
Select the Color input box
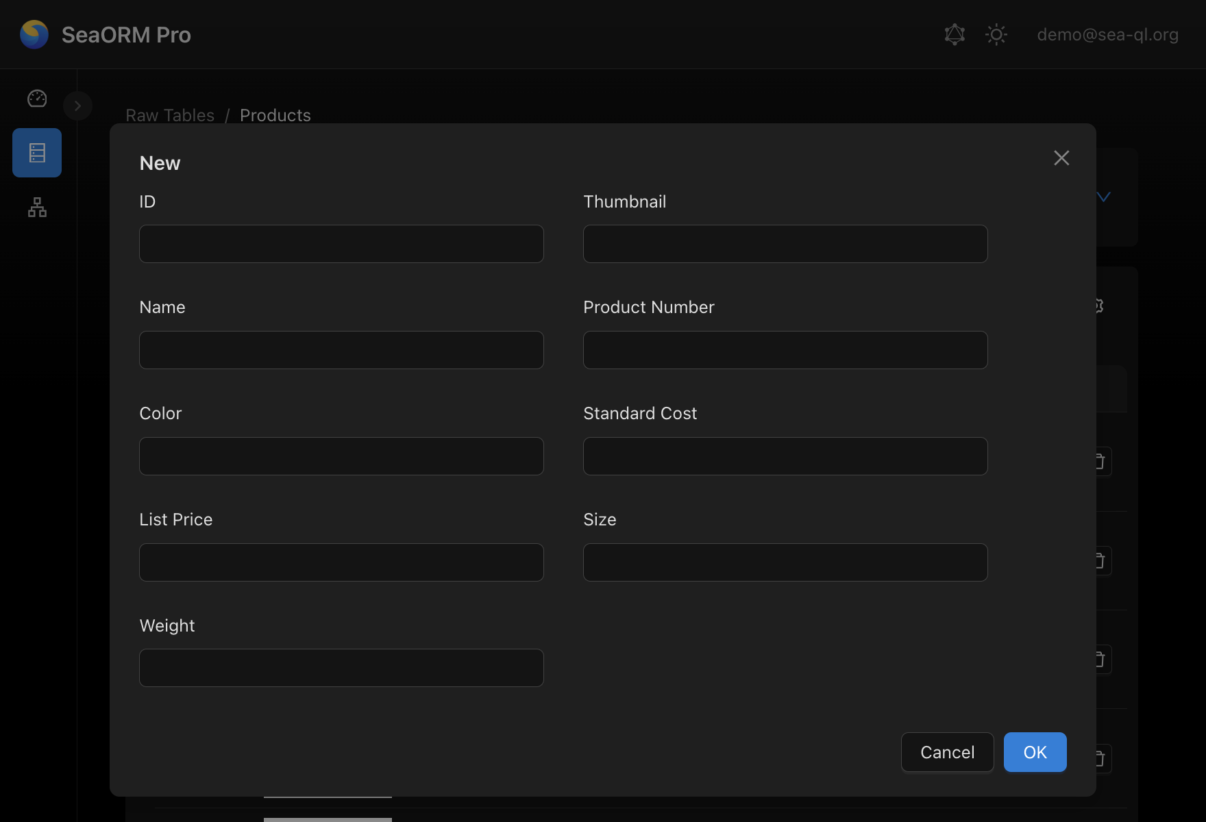[x=341, y=456]
